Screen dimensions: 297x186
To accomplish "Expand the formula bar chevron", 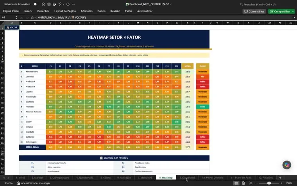I will coord(294,18).
